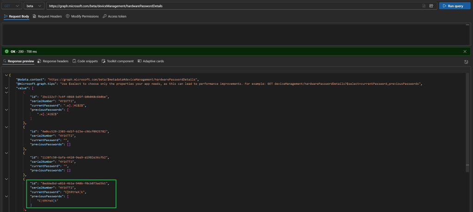This screenshot has width=473, height=212.
Task: Click the Adaptive cards icon
Action: coord(139,61)
